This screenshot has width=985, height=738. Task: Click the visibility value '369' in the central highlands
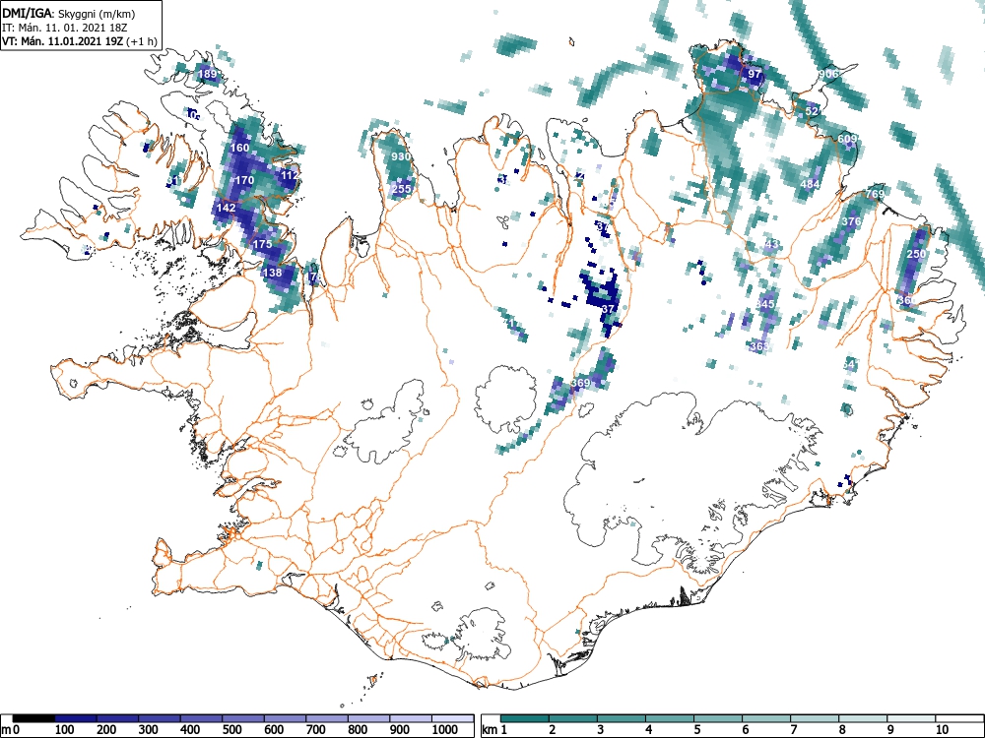[x=581, y=383]
